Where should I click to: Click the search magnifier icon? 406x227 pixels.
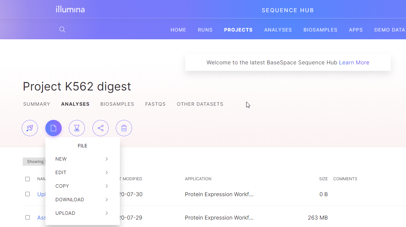[x=62, y=29]
